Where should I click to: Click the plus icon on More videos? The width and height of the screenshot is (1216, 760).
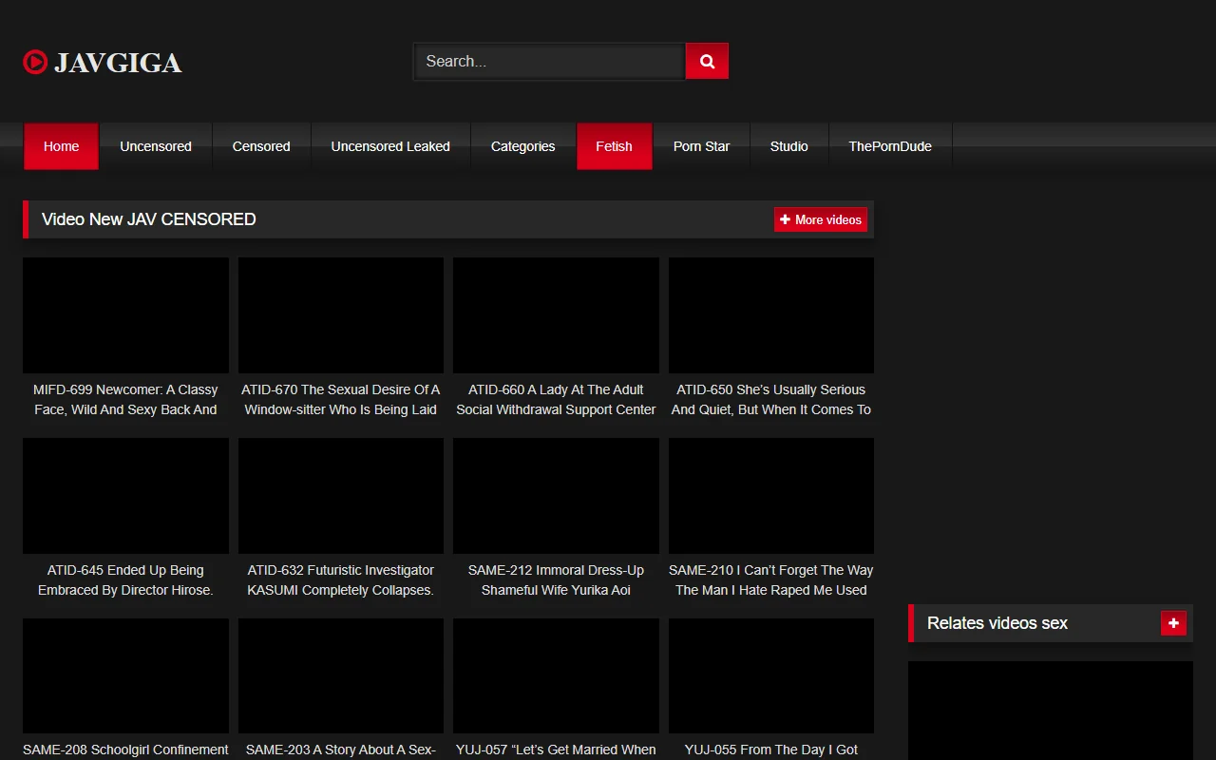(785, 219)
